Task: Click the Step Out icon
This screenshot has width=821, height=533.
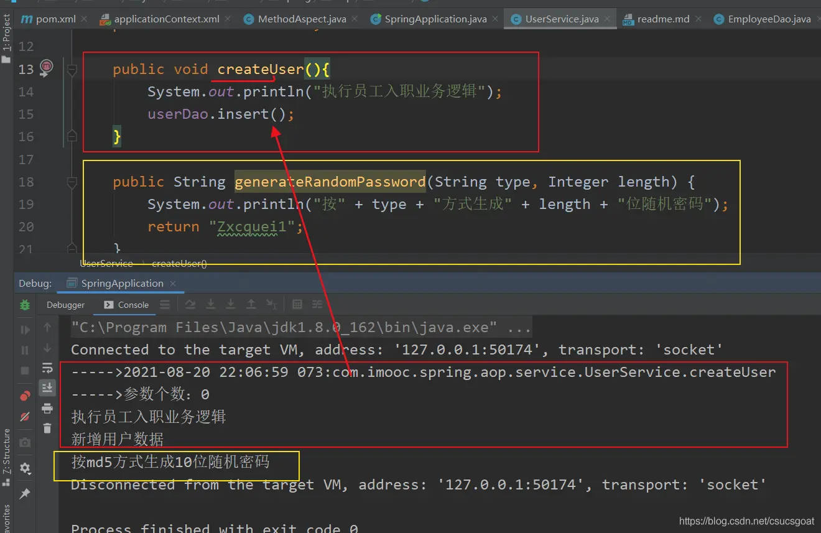Action: [251, 305]
